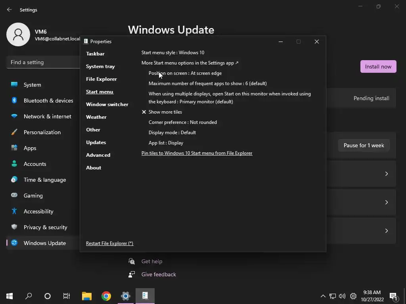406x304 pixels.
Task: Launch Google Chrome from taskbar
Action: coord(106,296)
